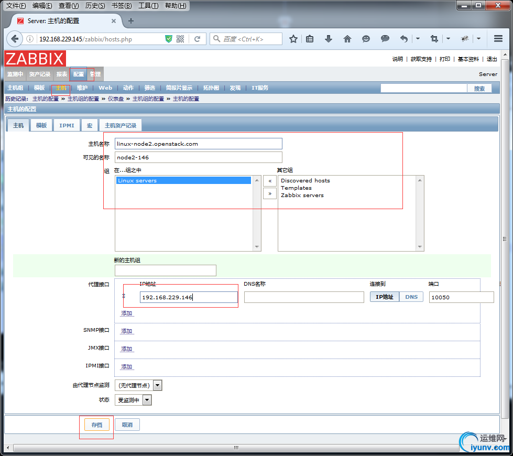Switch connection to DNS

click(x=411, y=297)
